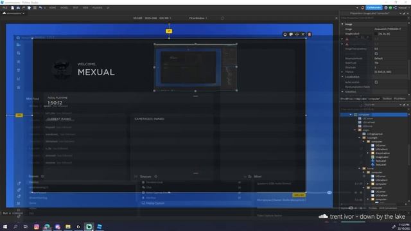Switch to the TEST ribbon tab

[76, 8]
